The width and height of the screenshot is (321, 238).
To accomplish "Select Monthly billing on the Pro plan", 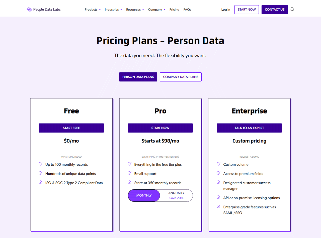I will pos(144,195).
